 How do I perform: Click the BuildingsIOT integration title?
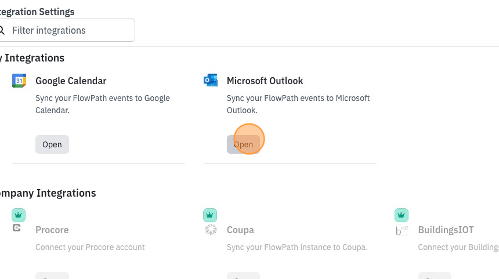[446, 230]
